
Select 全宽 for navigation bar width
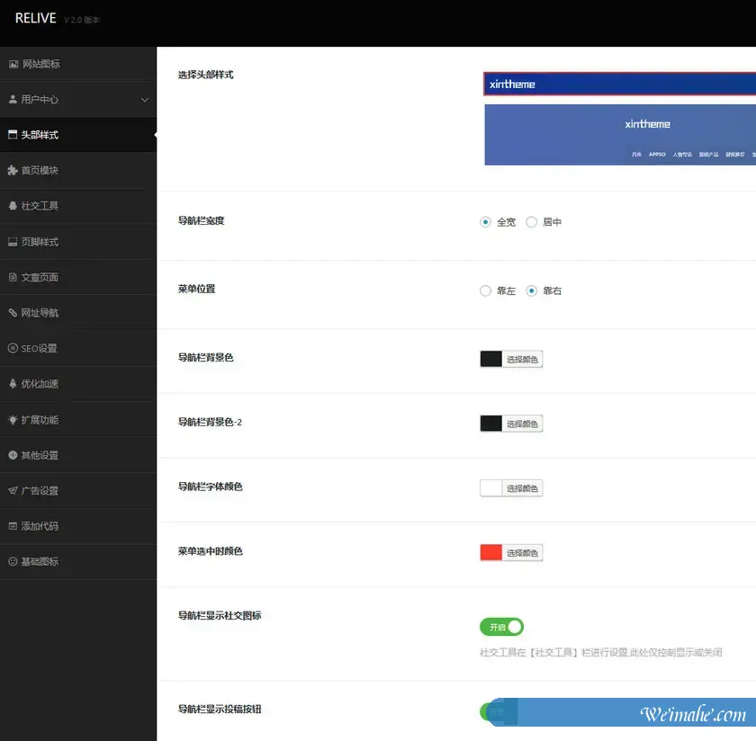click(x=484, y=222)
